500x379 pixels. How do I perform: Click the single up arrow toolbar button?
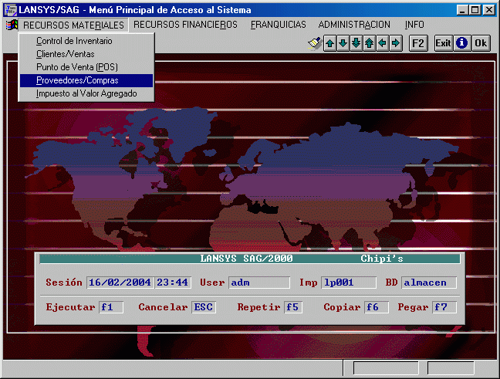pos(330,43)
